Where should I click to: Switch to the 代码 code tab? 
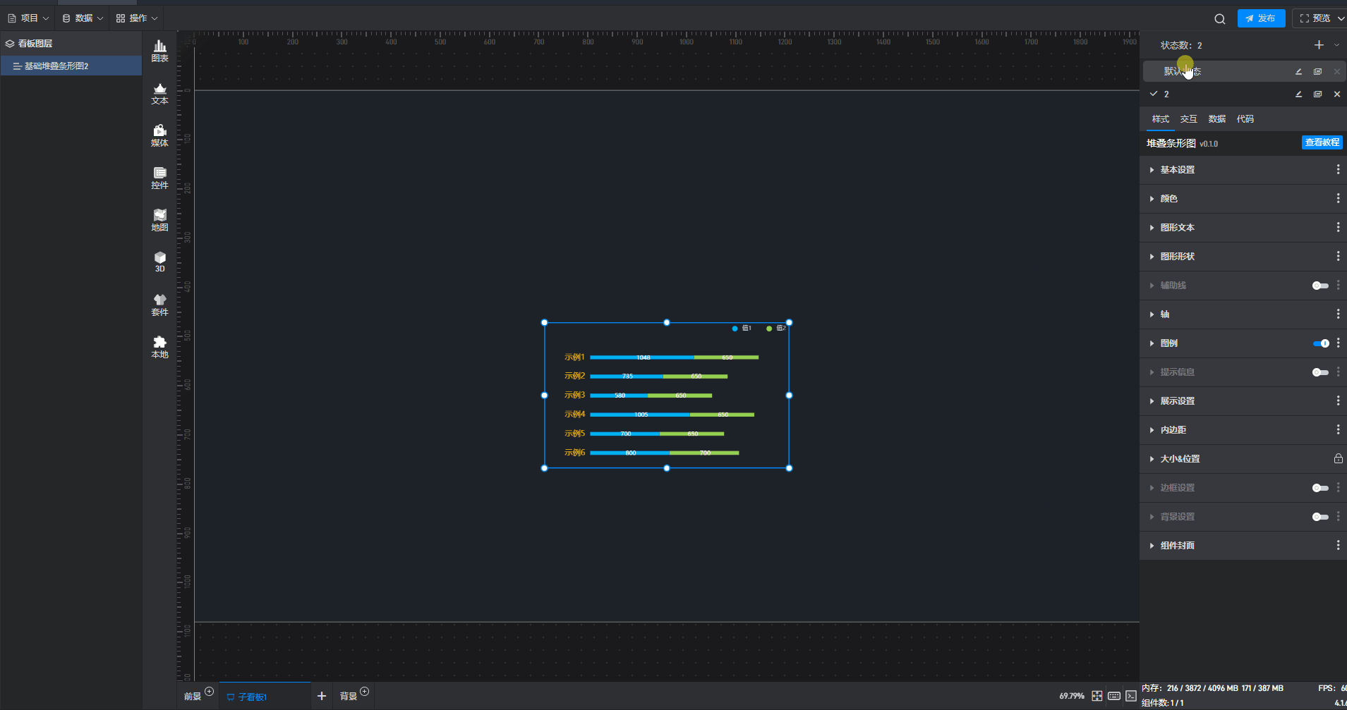1245,119
